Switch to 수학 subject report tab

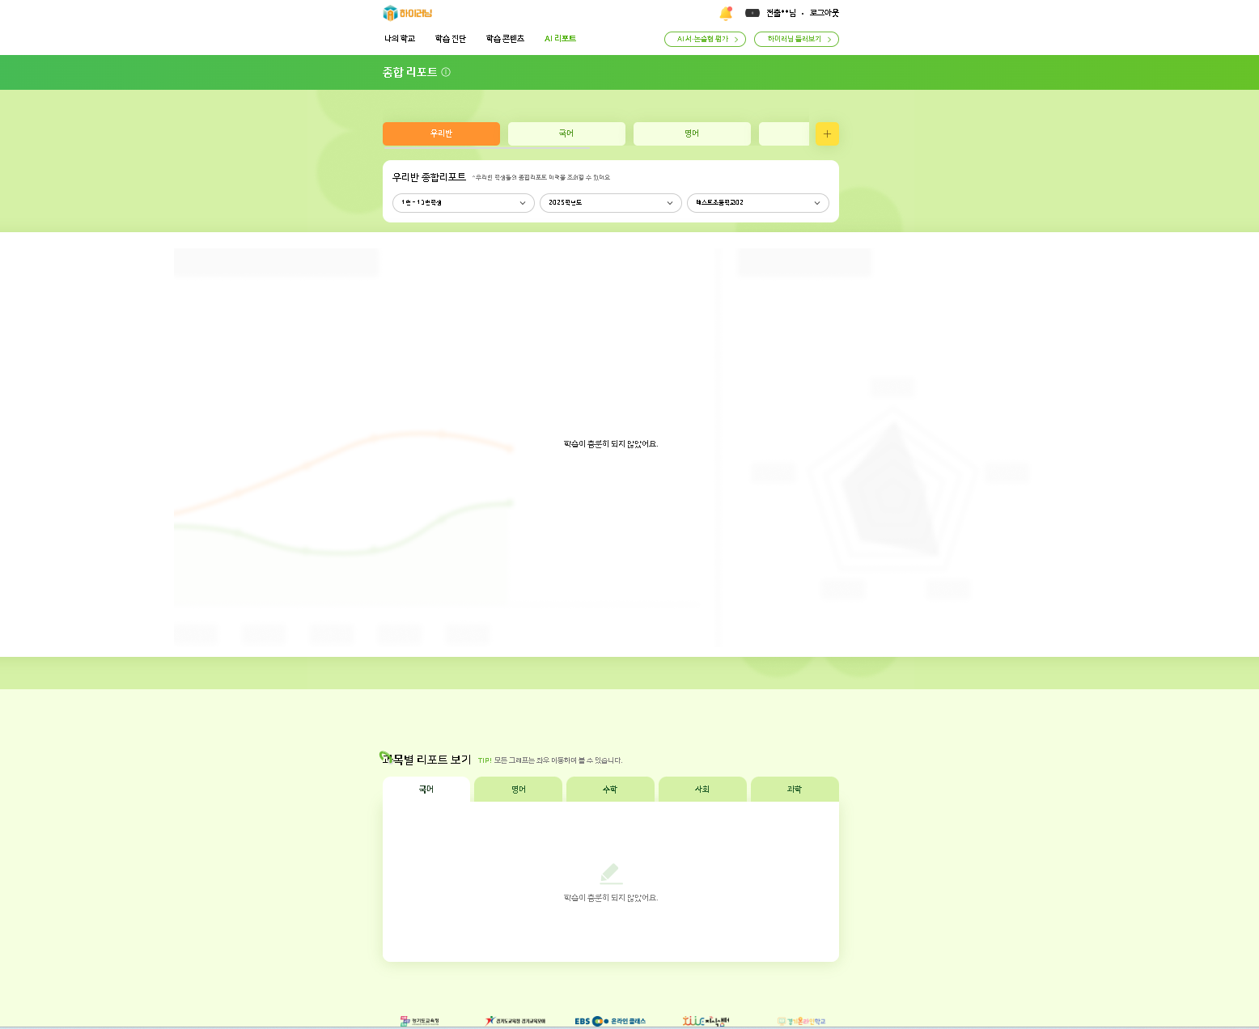pos(610,790)
